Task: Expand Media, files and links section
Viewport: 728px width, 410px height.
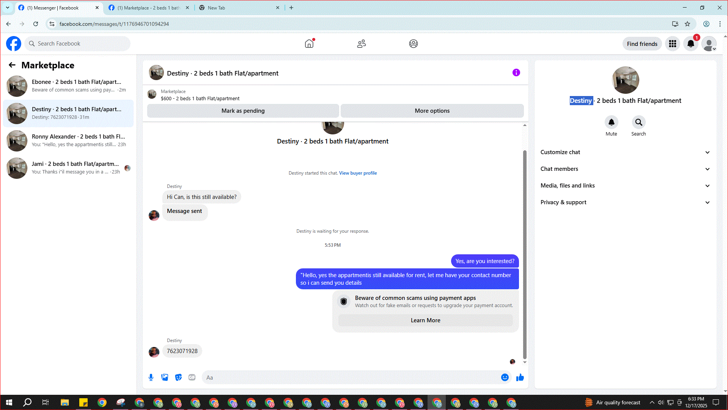Action: (x=625, y=186)
